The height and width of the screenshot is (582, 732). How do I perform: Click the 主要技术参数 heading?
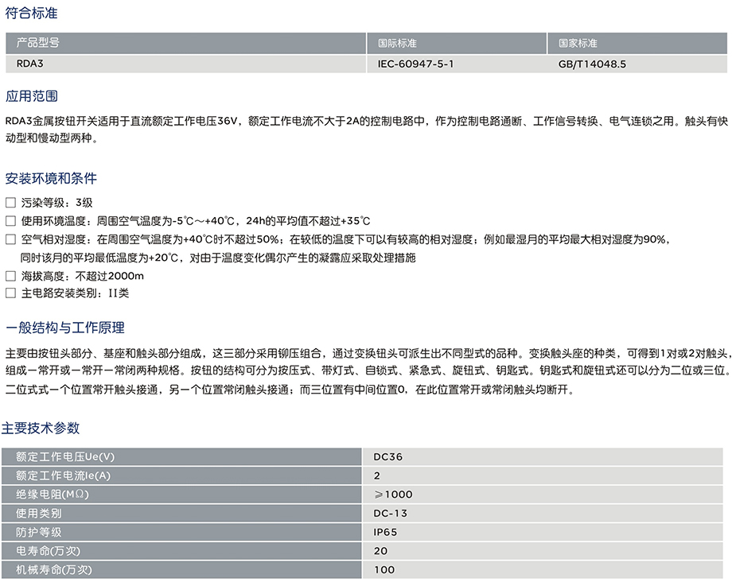point(41,428)
